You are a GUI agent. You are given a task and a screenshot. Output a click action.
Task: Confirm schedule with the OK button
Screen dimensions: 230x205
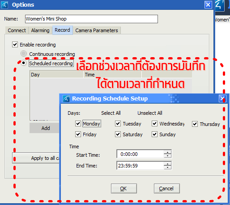124,188
